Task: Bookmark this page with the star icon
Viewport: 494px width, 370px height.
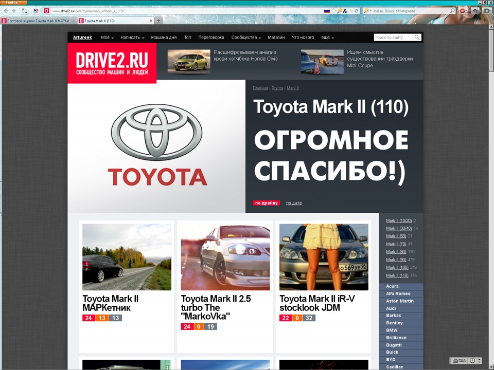Action: [333, 11]
